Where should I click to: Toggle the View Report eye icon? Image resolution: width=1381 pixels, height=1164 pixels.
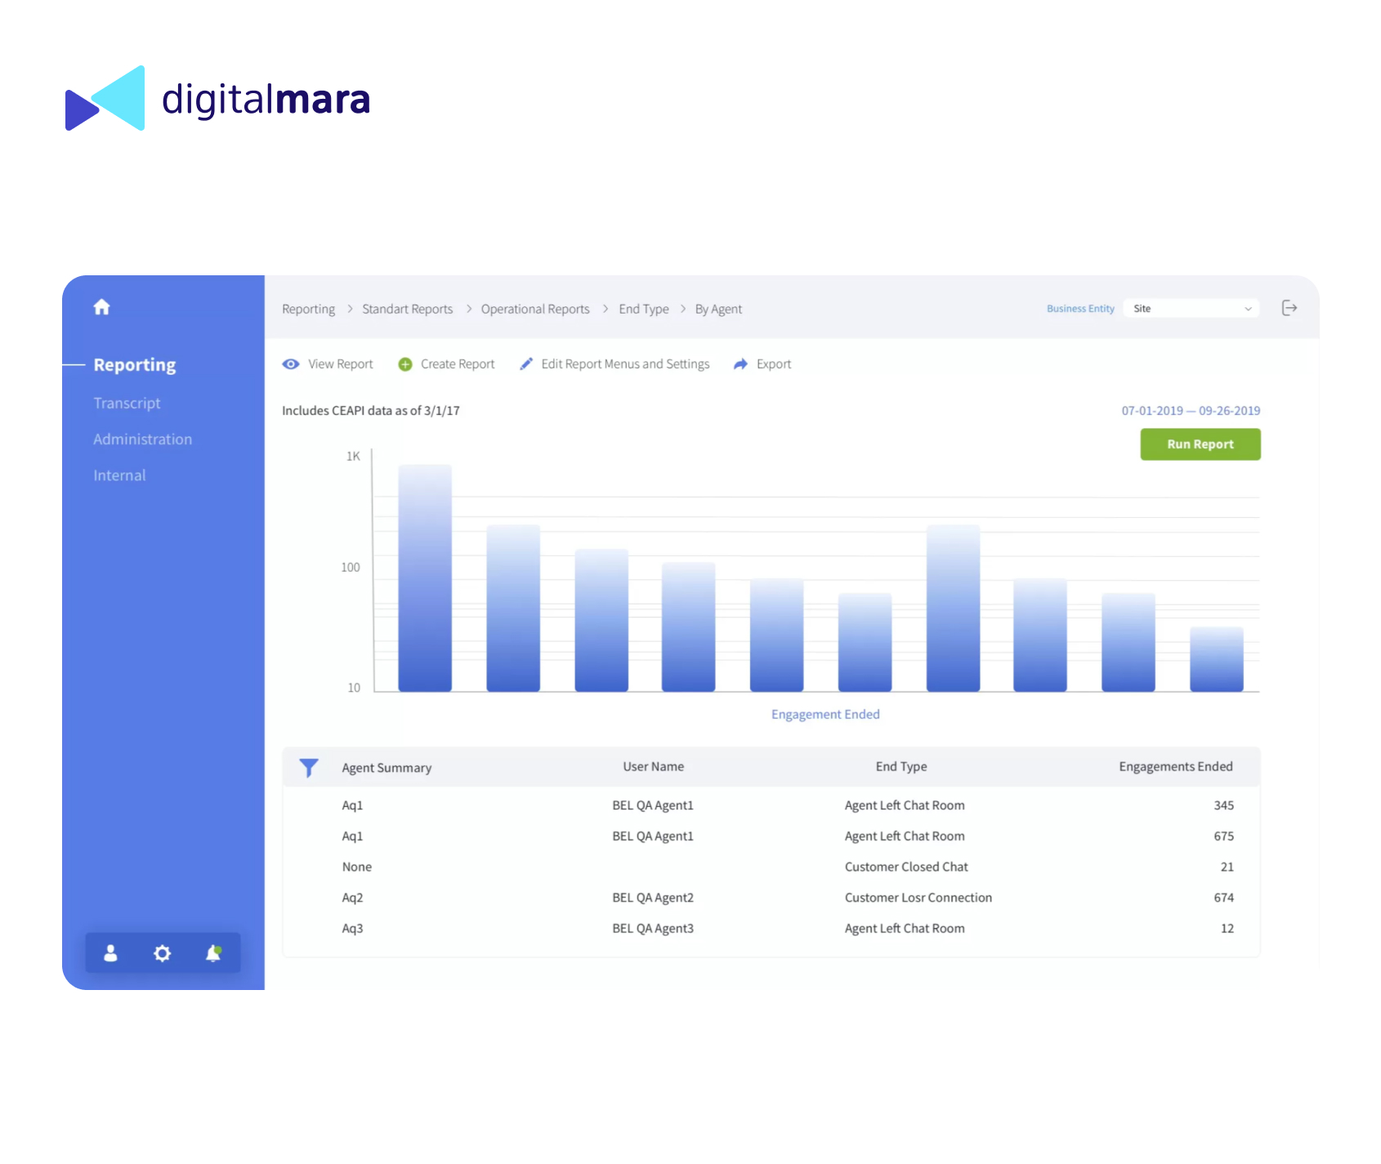click(x=291, y=364)
